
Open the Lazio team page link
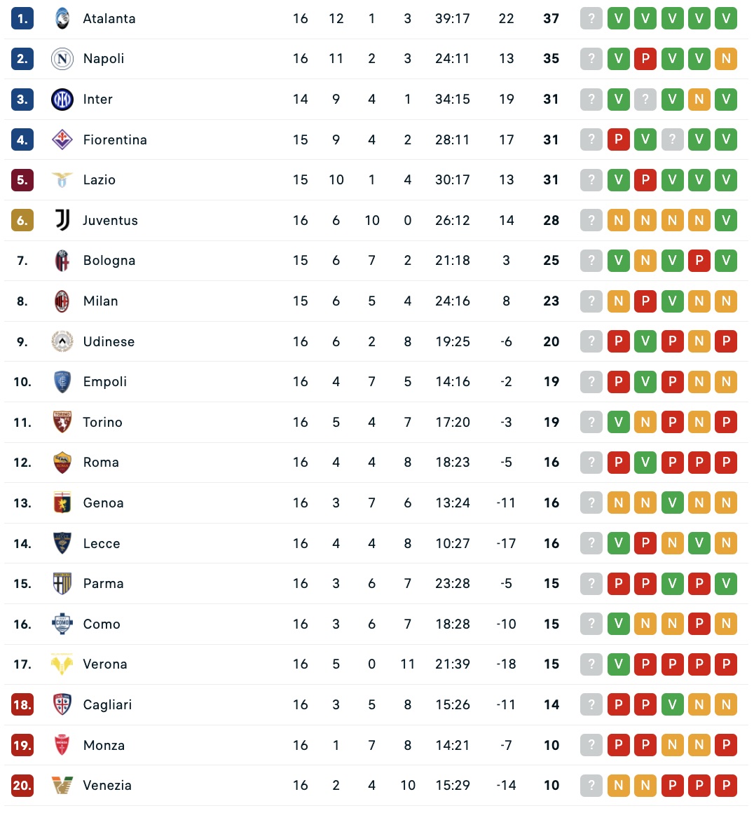coord(99,180)
